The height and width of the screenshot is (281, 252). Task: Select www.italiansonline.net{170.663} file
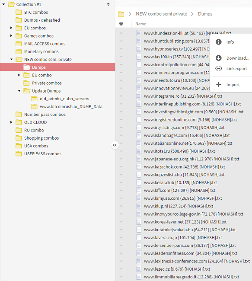tap(188, 143)
